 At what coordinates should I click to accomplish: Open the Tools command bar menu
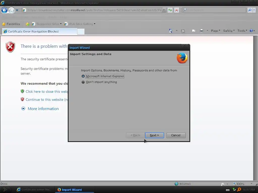click(242, 31)
